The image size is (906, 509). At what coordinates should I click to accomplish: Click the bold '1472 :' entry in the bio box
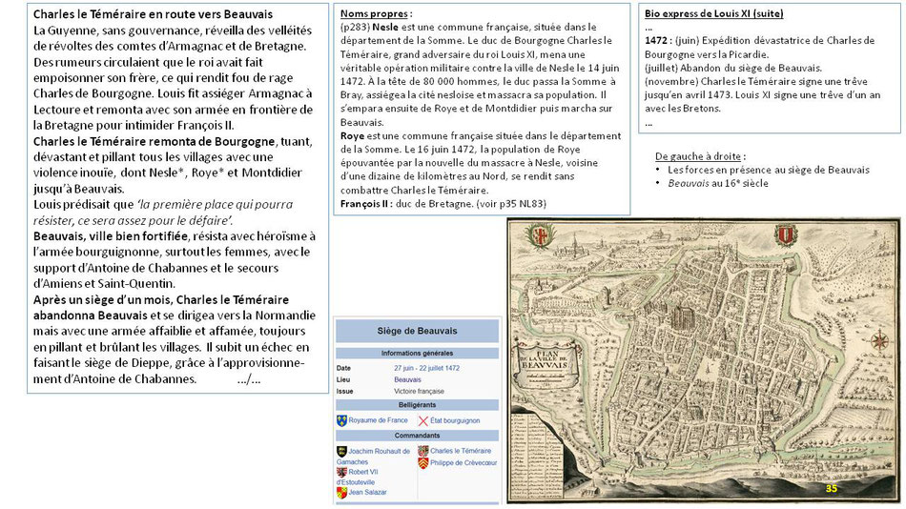coord(658,40)
